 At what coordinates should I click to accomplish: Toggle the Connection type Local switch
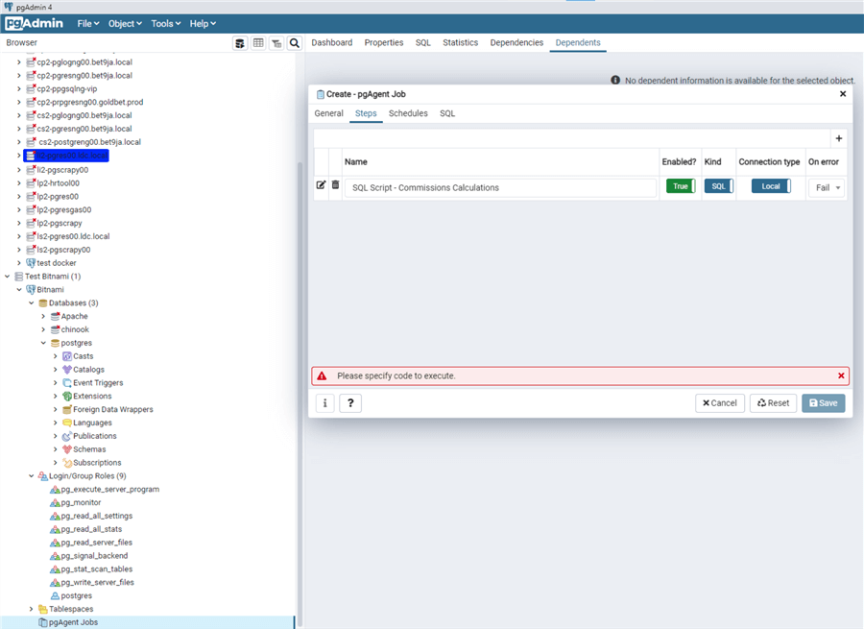coord(771,186)
